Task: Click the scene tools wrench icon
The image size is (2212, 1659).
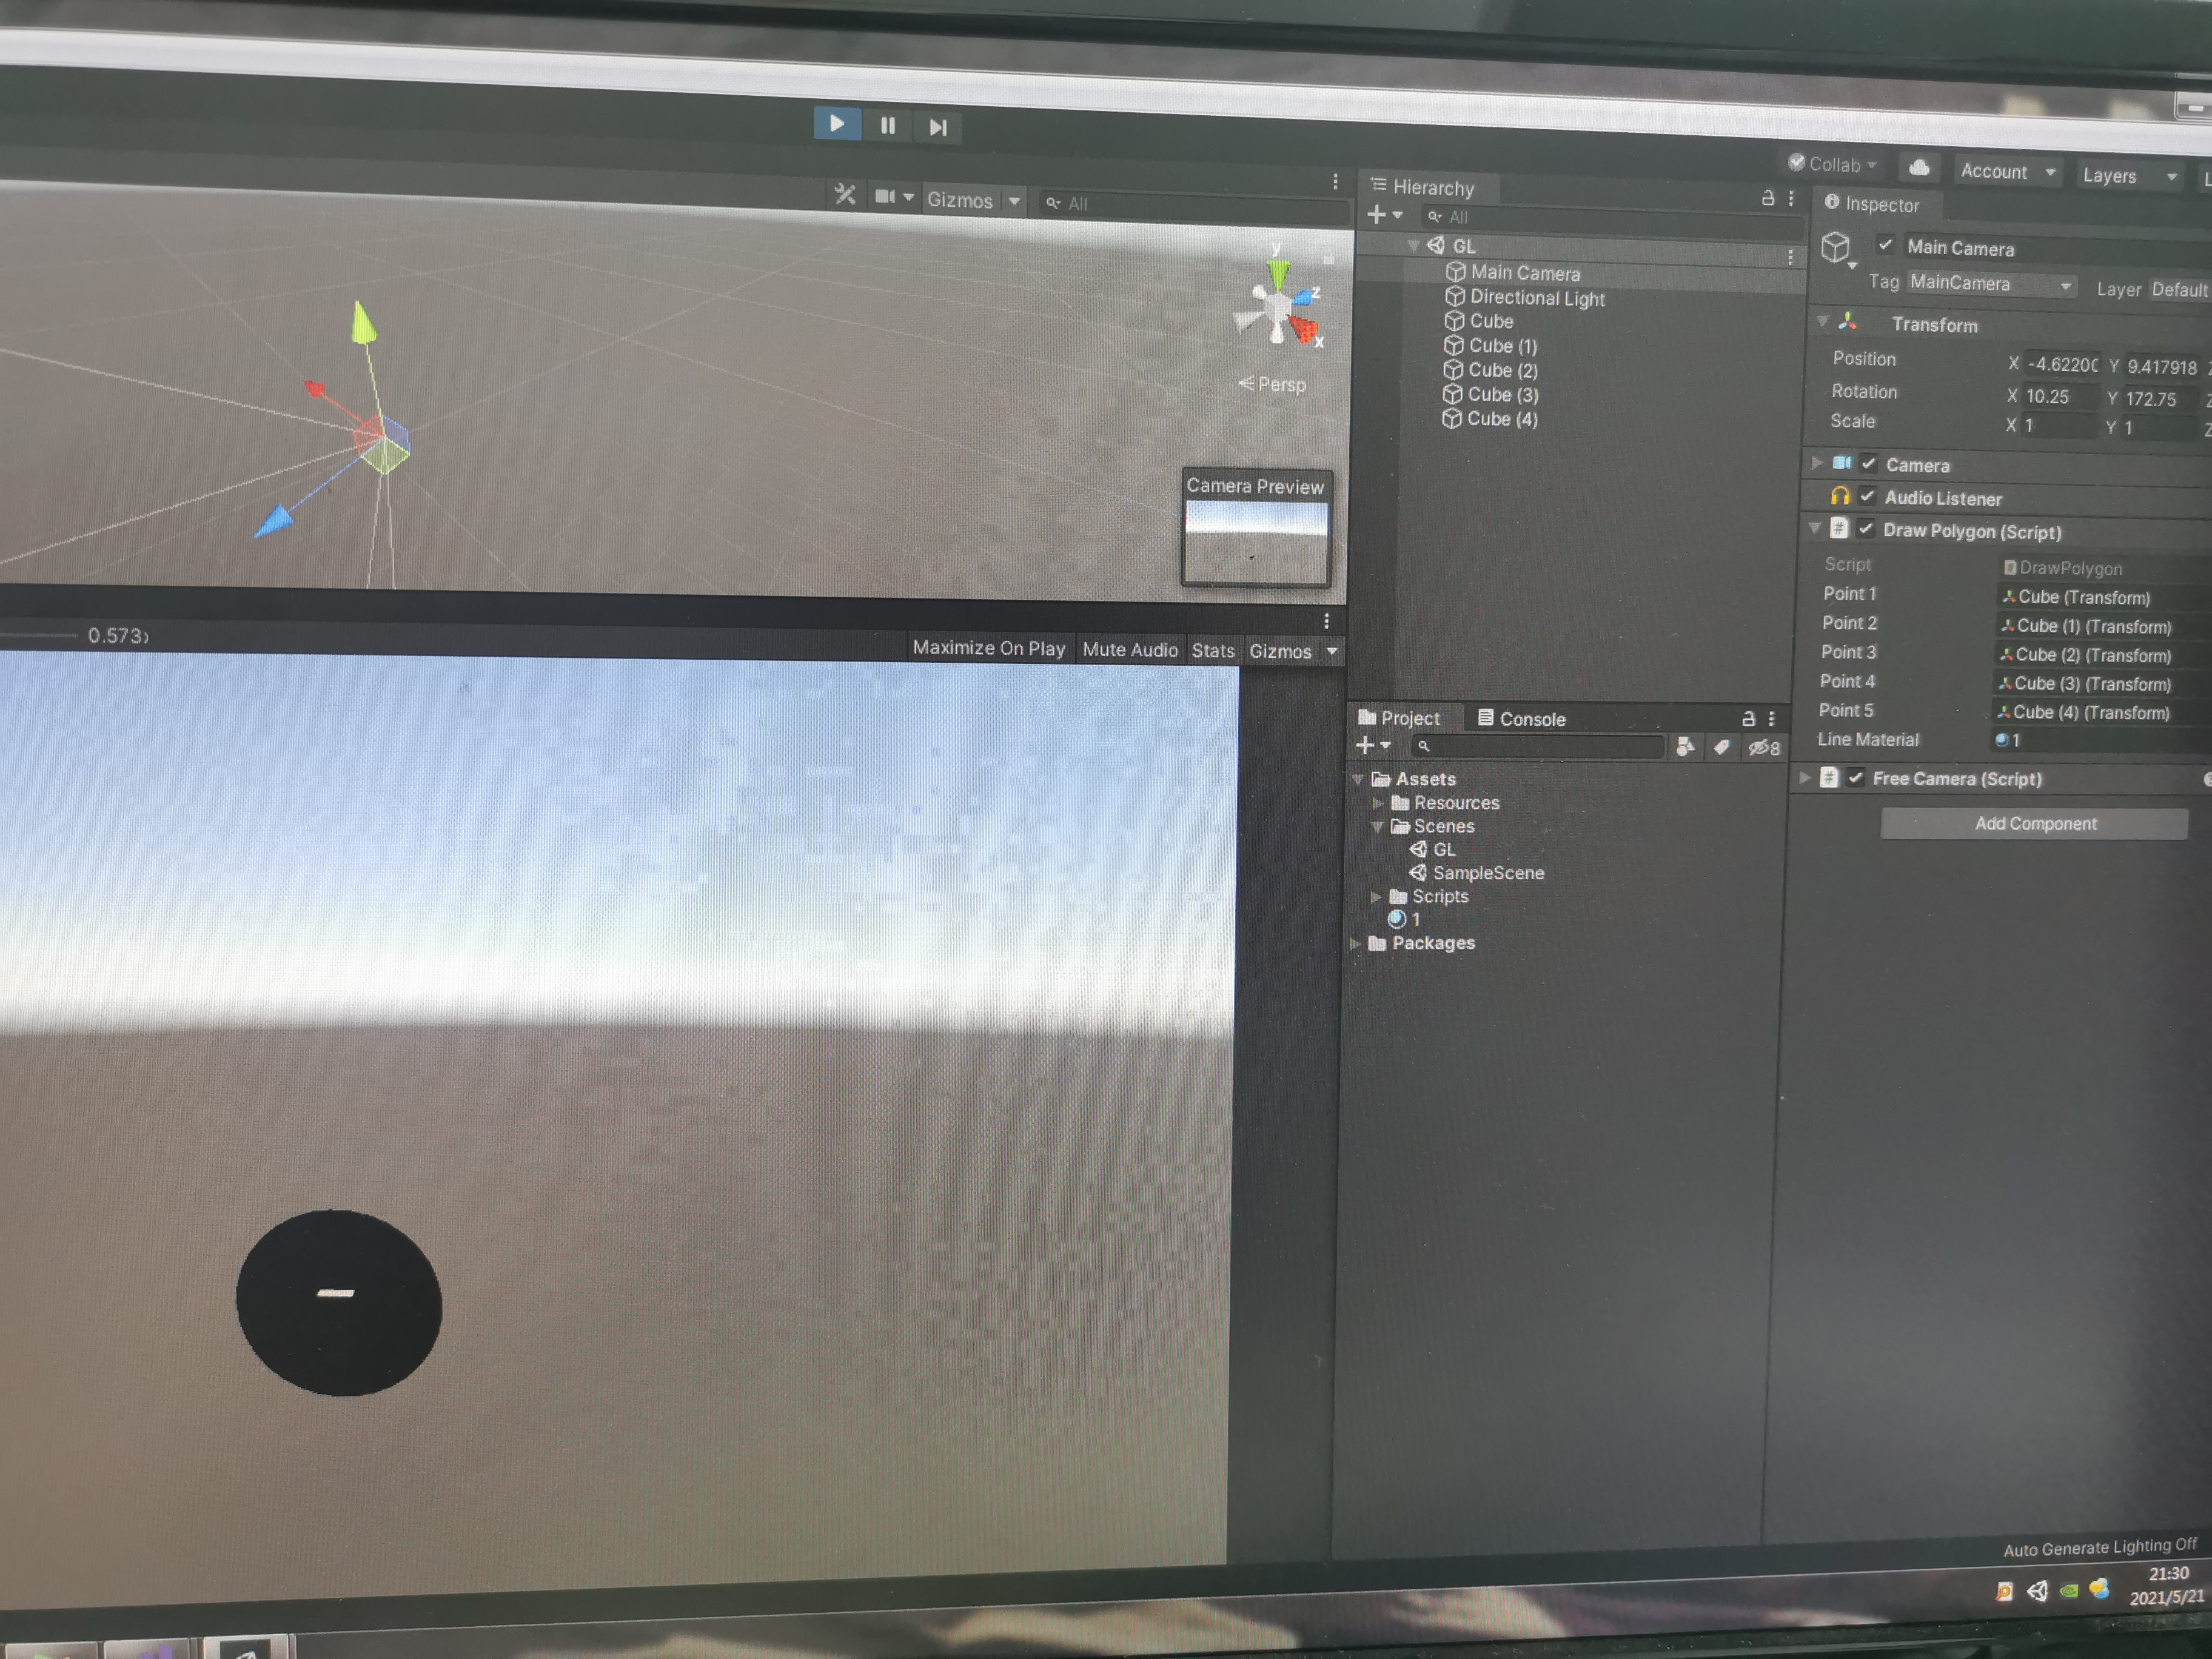Action: (x=845, y=195)
